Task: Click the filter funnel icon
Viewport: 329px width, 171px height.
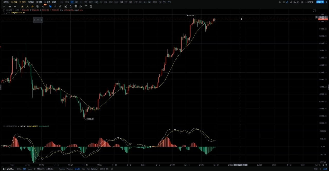Action: 86,6
